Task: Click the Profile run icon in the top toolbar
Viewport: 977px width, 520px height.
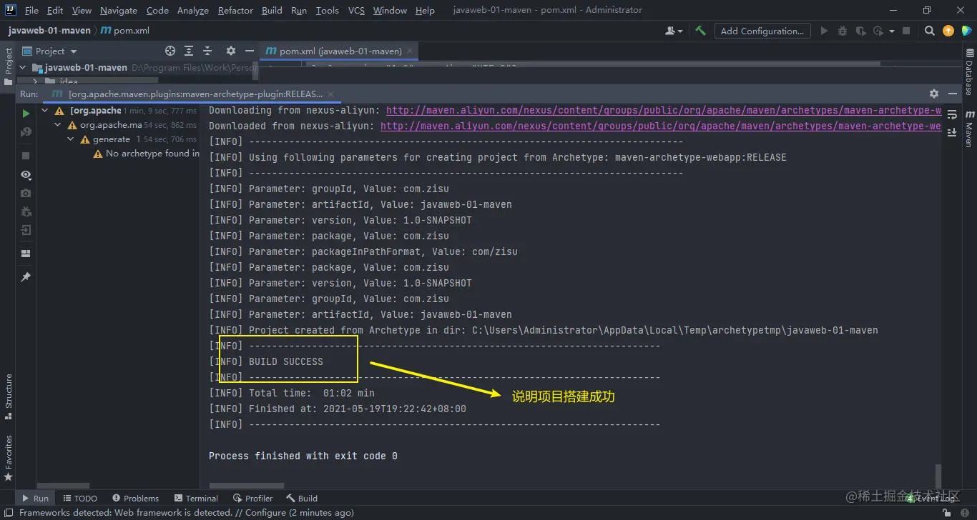Action: click(x=879, y=31)
